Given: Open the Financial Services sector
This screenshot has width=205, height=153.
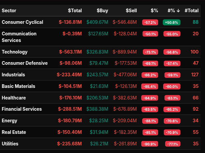Looking at the screenshot, I should point(22,109).
